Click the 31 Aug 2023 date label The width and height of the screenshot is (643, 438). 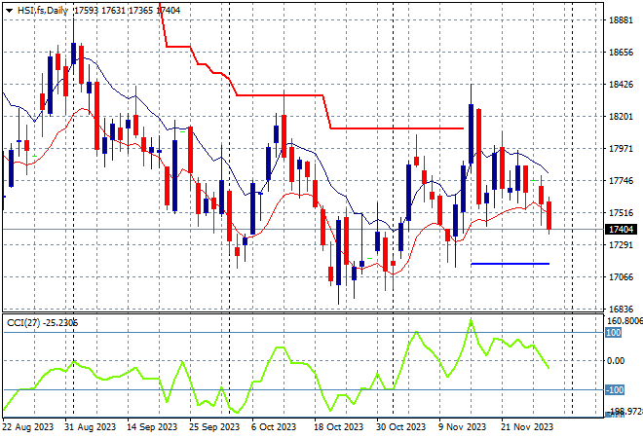[91, 427]
